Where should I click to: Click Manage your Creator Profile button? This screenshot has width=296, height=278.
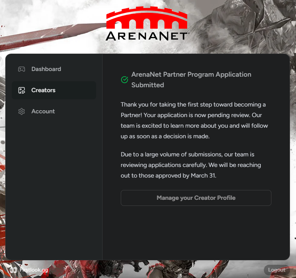tap(196, 198)
